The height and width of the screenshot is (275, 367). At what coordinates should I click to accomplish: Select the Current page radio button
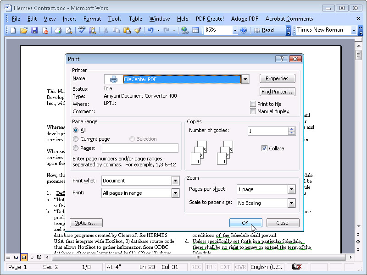76,139
